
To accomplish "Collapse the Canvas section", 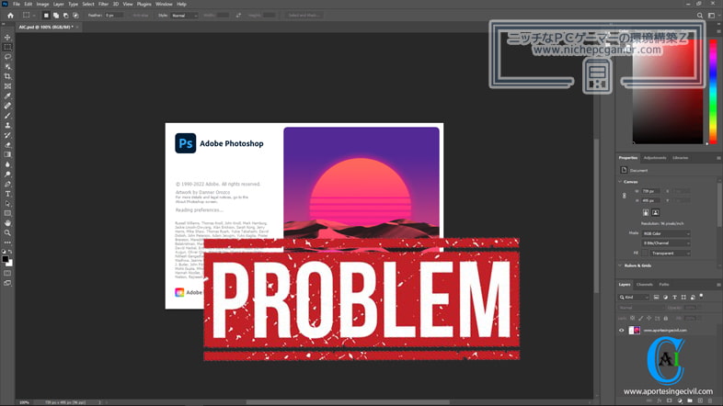I will (620, 182).
